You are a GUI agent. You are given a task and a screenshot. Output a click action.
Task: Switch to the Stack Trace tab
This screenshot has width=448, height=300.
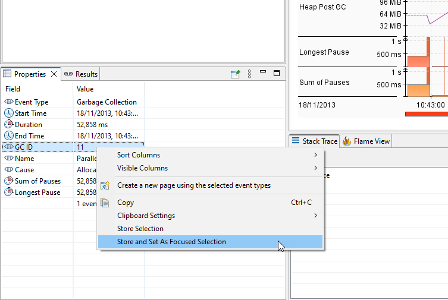314,141
